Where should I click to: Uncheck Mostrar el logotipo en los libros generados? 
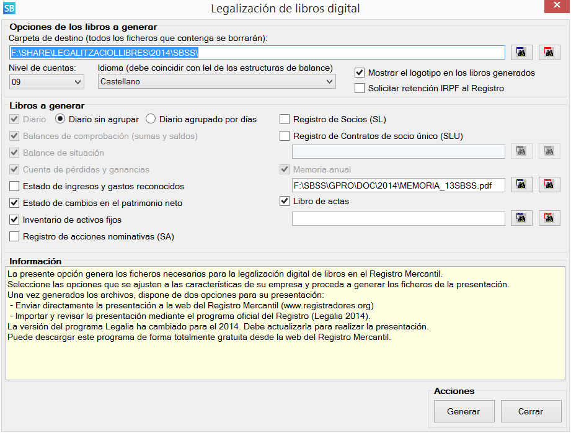click(x=360, y=73)
